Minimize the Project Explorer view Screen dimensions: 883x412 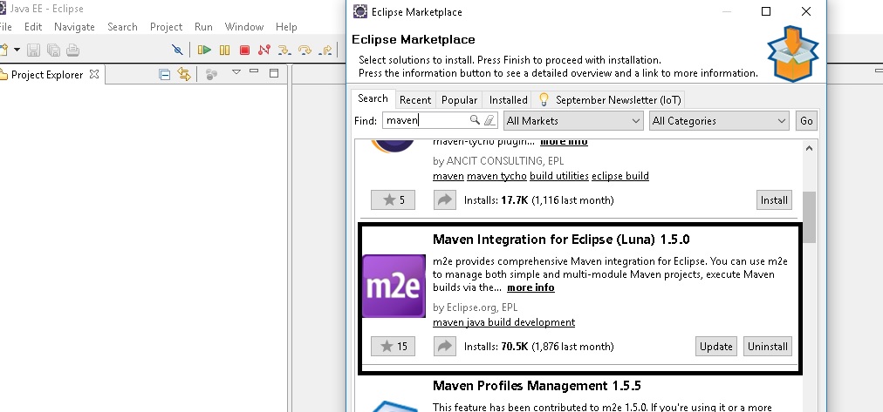(x=254, y=71)
